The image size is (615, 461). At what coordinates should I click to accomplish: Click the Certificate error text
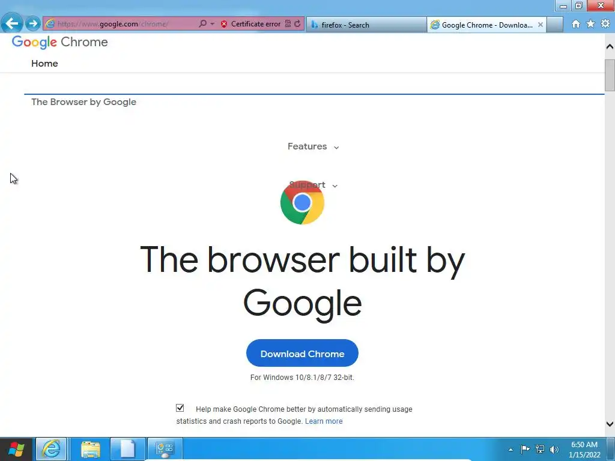click(x=256, y=24)
